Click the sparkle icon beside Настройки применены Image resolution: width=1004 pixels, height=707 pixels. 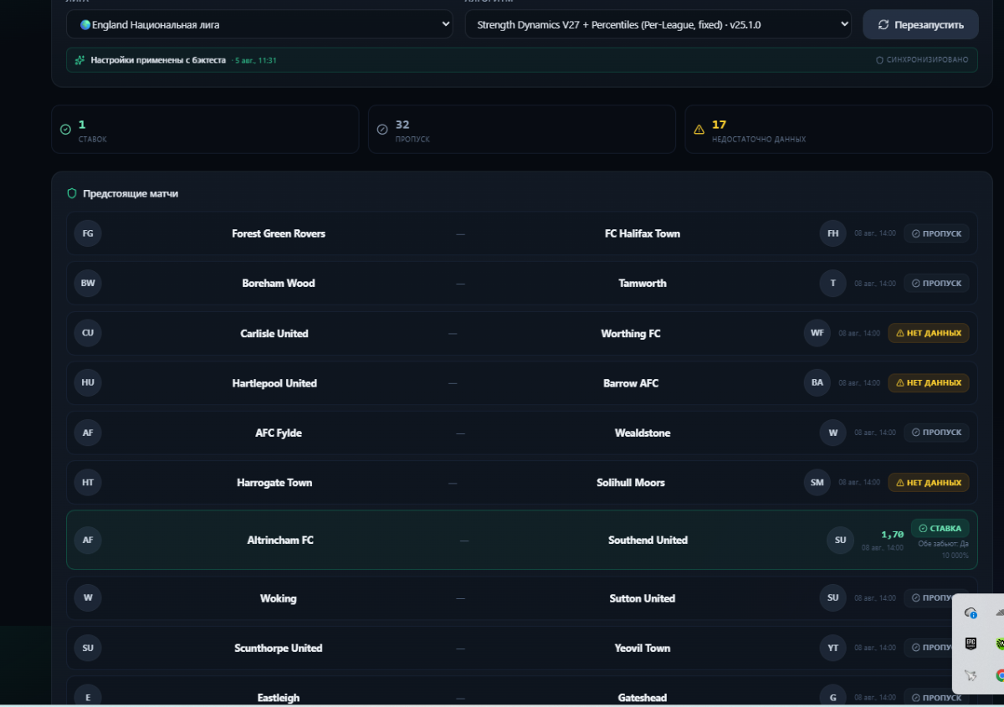79,60
